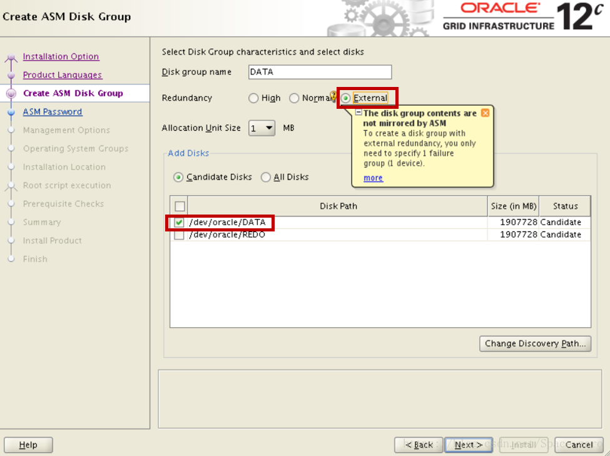Click the Summary step
Screen dimensions: 610x456
tap(42, 222)
